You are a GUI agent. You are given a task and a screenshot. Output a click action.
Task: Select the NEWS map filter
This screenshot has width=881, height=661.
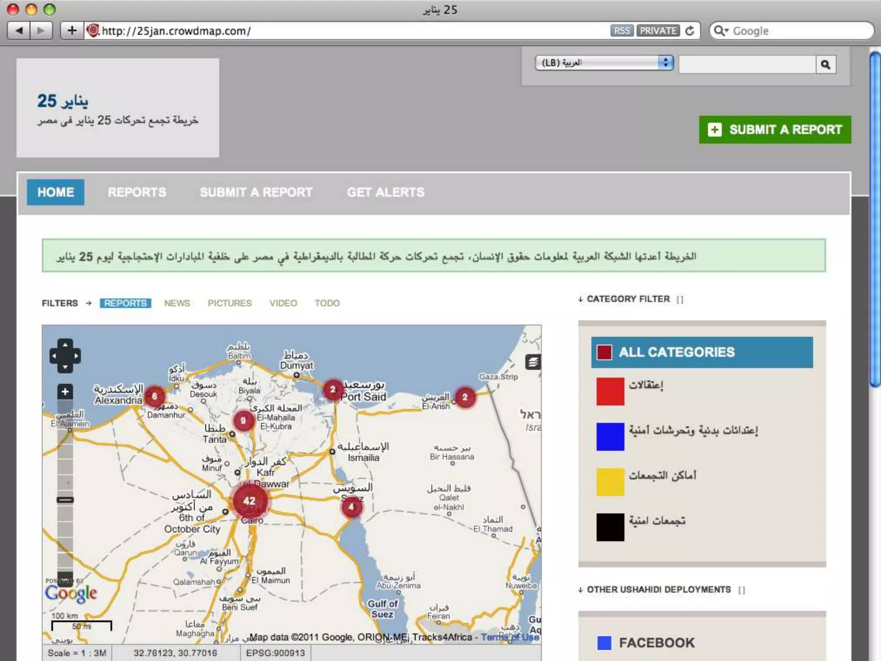click(x=177, y=303)
